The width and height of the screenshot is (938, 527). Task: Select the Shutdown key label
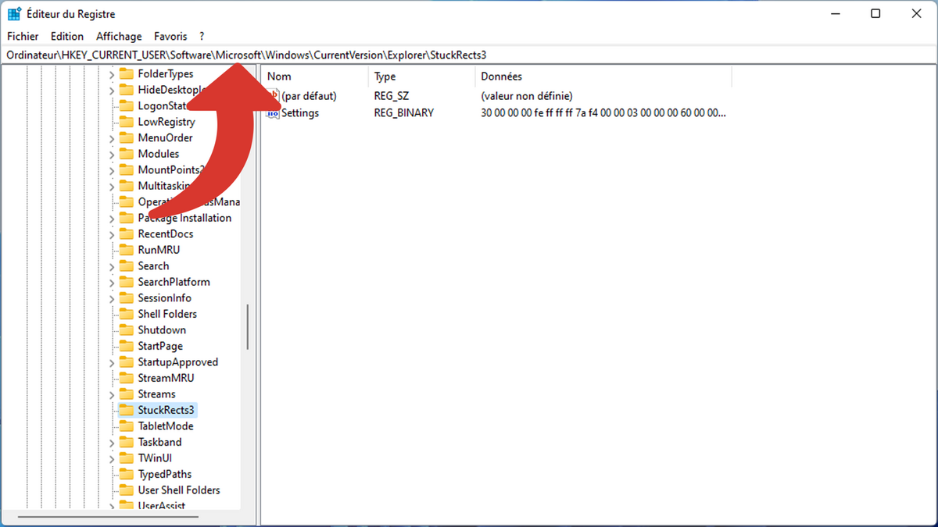tap(162, 330)
